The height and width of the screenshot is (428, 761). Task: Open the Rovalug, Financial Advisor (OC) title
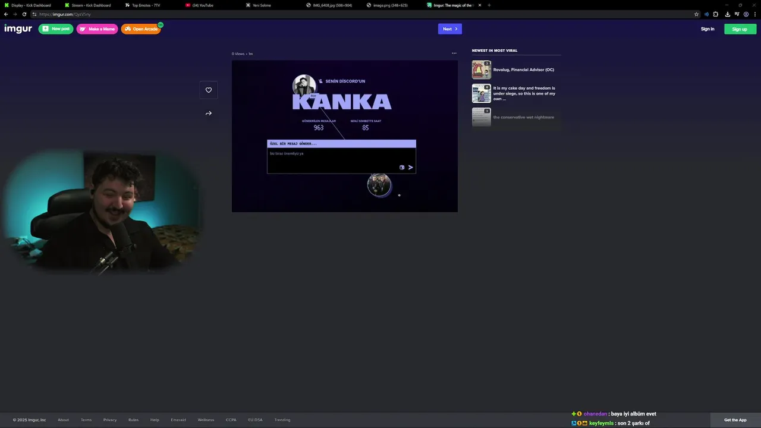click(x=523, y=70)
